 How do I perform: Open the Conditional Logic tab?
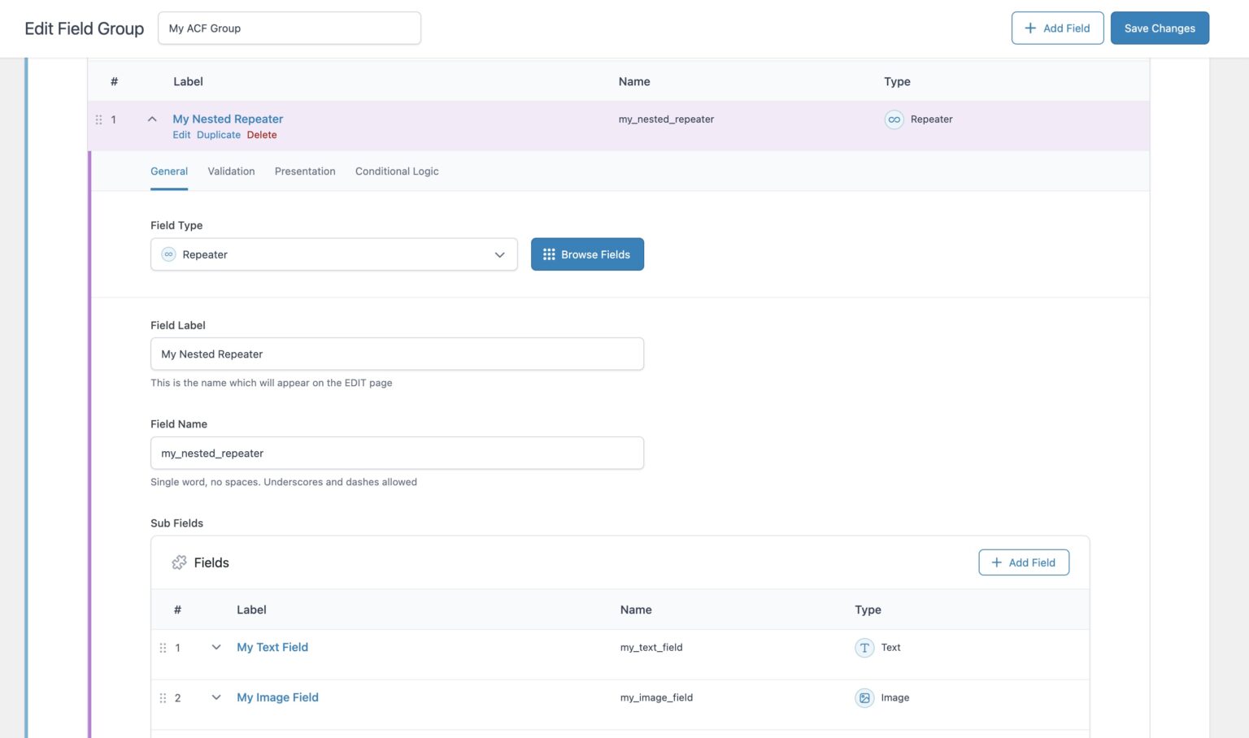tap(396, 171)
